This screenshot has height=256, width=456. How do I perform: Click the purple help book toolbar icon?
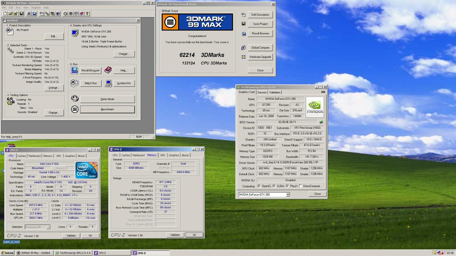coord(82,13)
